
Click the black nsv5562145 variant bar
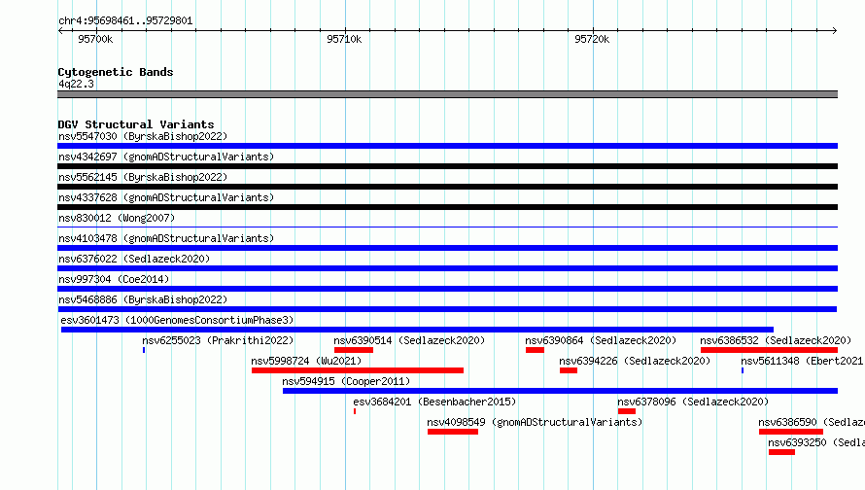pyautogui.click(x=447, y=187)
